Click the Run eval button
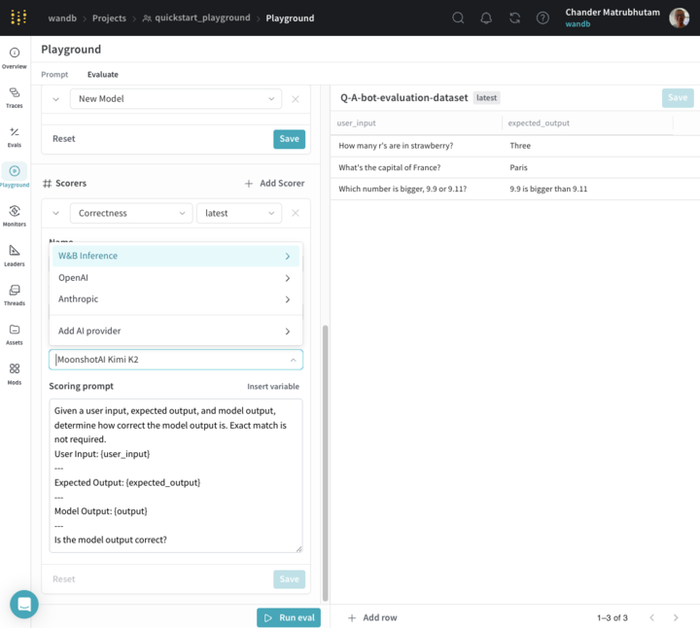 [289, 617]
